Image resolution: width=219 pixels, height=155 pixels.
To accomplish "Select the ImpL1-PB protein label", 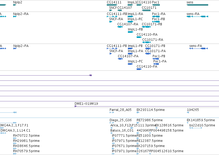I will pos(135,46).
